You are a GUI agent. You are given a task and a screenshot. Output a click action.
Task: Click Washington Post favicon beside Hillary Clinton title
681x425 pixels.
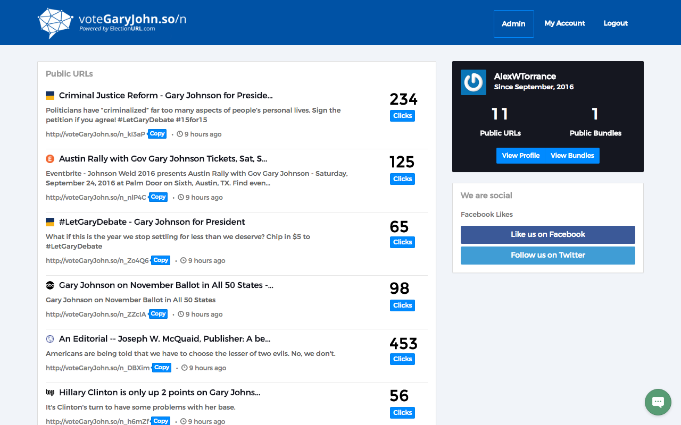point(50,393)
